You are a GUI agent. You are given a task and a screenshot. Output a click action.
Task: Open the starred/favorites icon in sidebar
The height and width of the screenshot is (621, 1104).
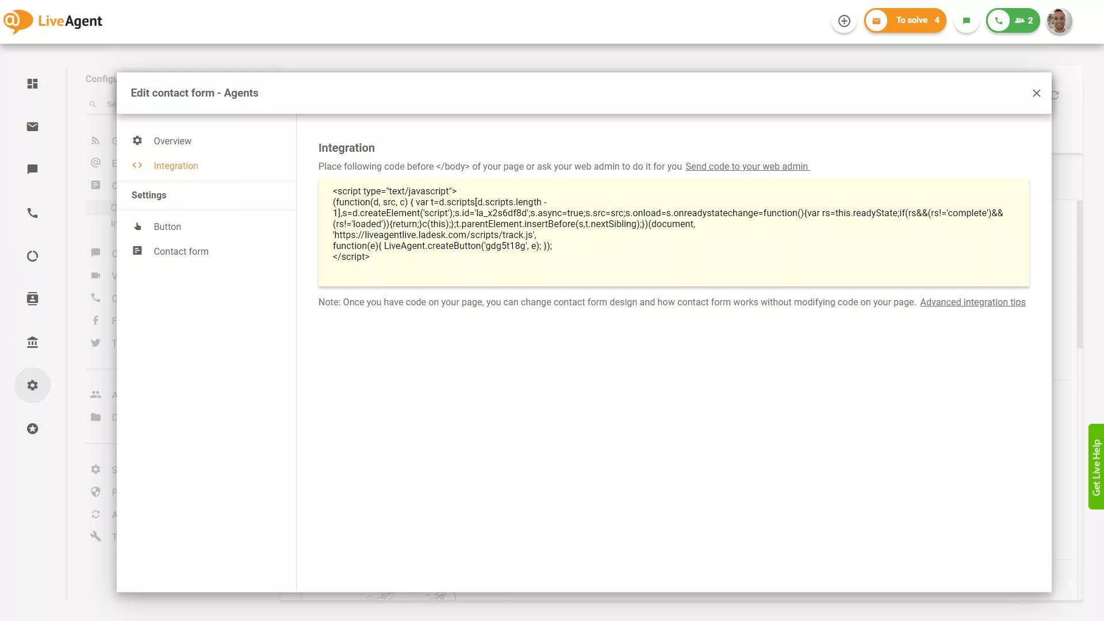click(33, 428)
